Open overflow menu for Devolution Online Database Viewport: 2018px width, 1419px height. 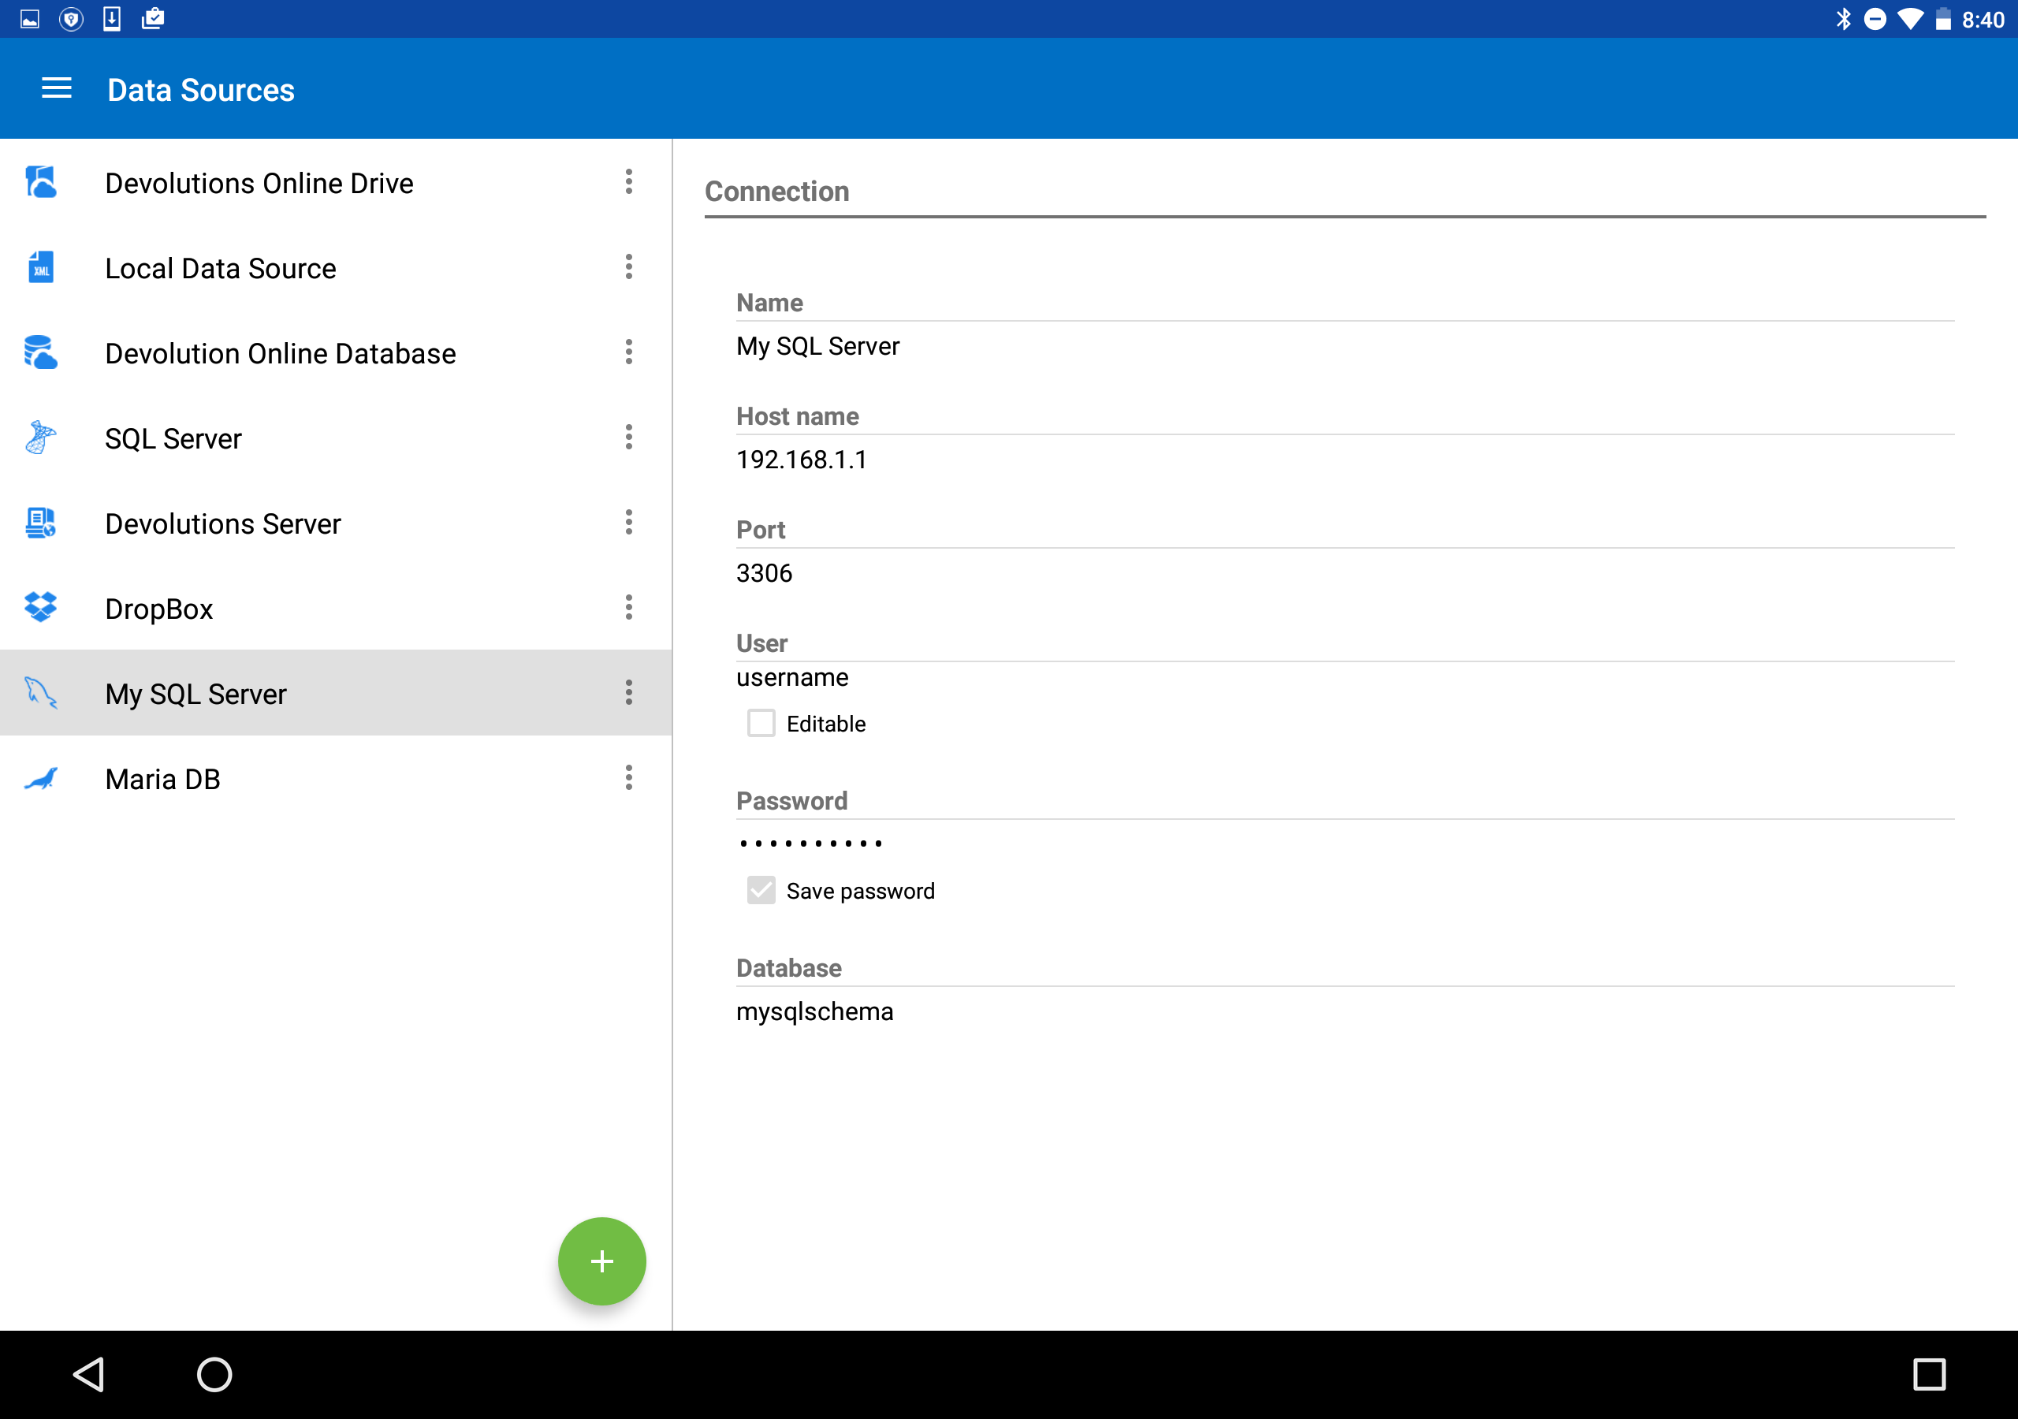pyautogui.click(x=628, y=352)
